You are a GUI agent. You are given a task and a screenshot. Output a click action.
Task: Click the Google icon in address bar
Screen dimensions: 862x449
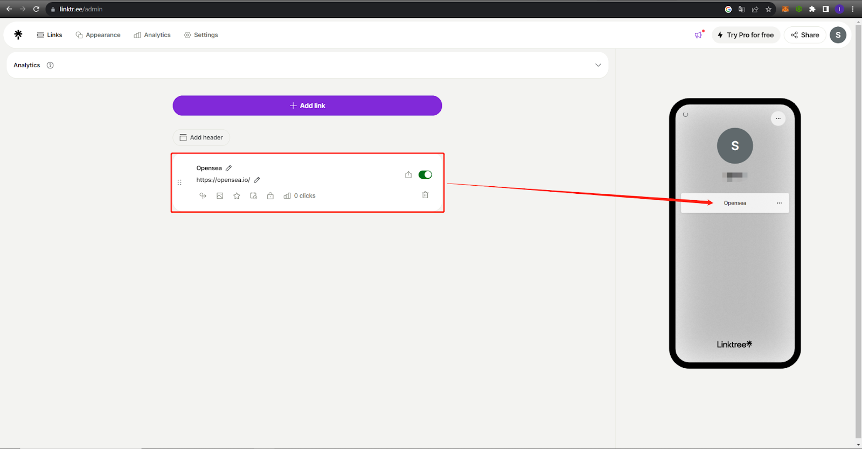pyautogui.click(x=728, y=9)
